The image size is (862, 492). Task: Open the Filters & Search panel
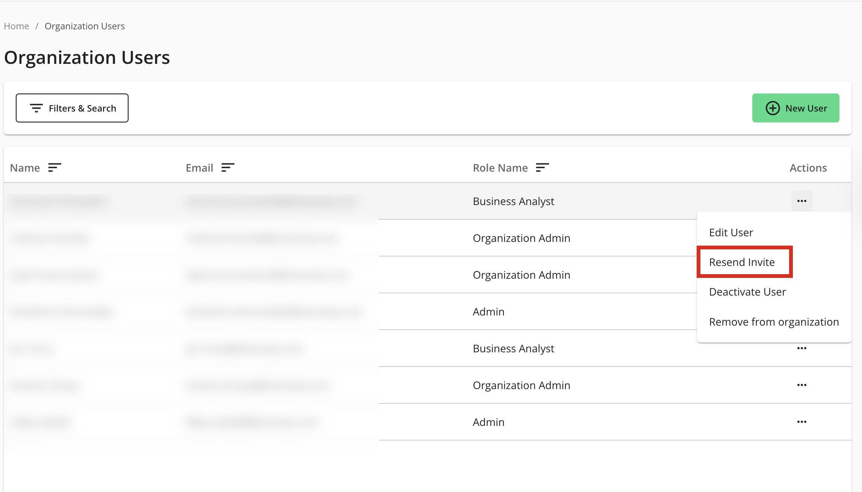tap(72, 108)
